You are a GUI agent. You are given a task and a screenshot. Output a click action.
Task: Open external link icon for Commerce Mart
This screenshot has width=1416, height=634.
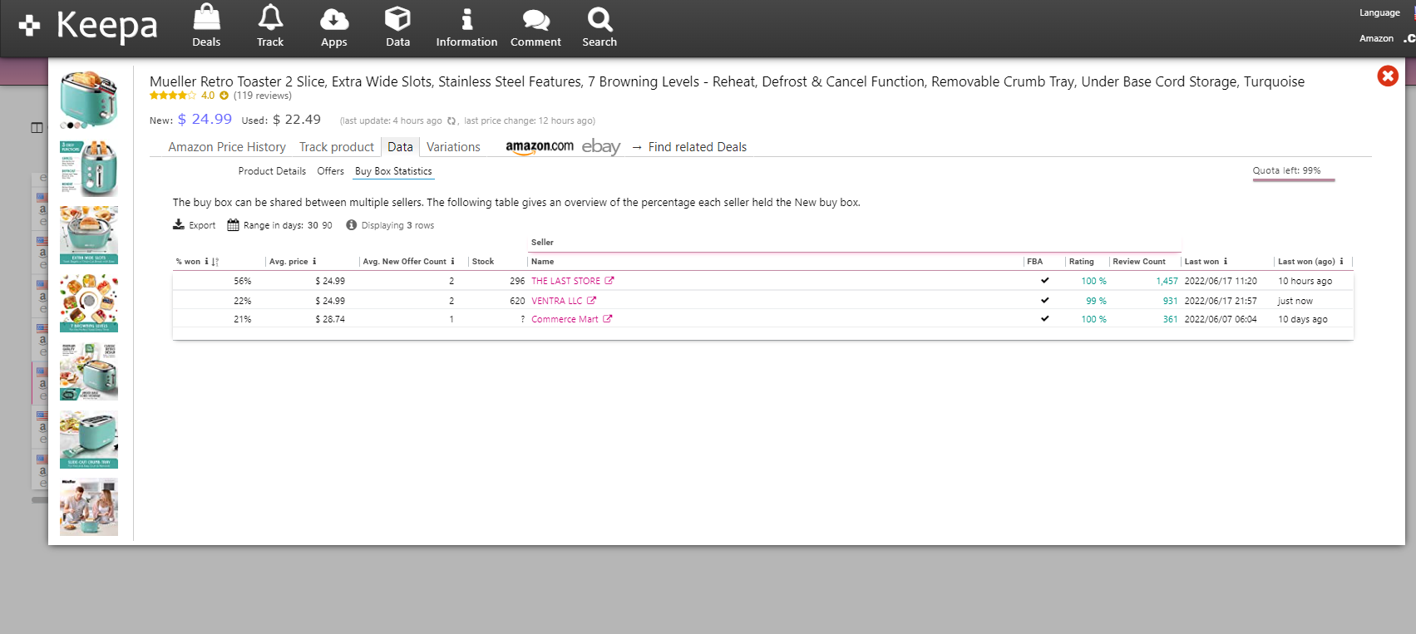[x=607, y=319]
